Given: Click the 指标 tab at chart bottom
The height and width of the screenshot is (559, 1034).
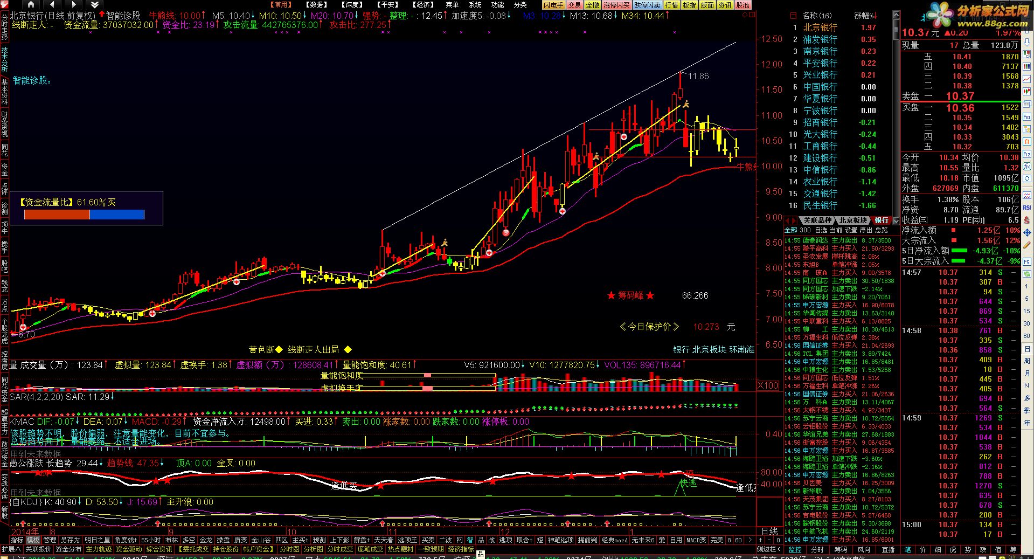Looking at the screenshot, I should (x=17, y=540).
